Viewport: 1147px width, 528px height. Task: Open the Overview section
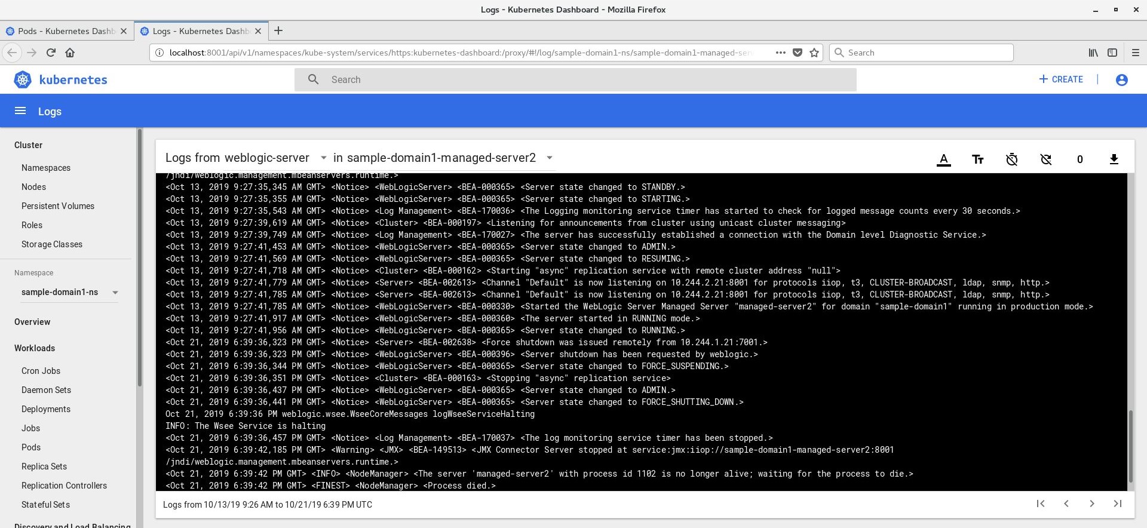[x=32, y=322]
